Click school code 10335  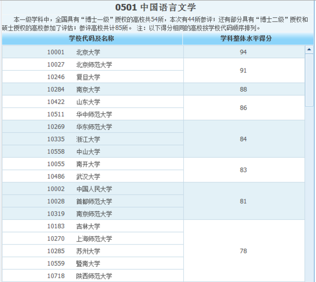point(56,139)
